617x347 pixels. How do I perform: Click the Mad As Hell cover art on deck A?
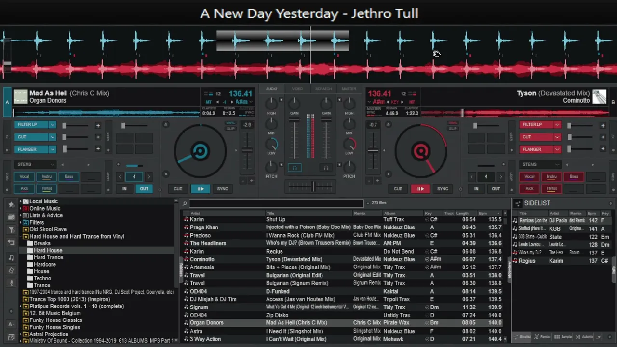[21, 97]
